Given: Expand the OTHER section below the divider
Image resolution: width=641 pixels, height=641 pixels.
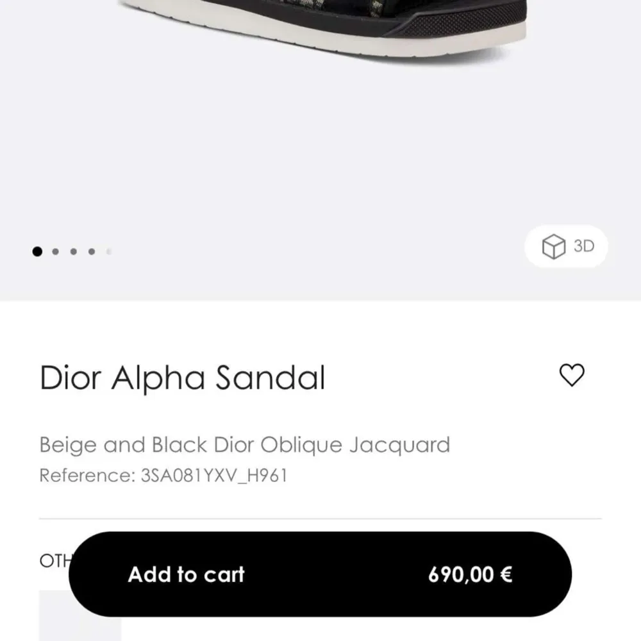Looking at the screenshot, I should 54,560.
